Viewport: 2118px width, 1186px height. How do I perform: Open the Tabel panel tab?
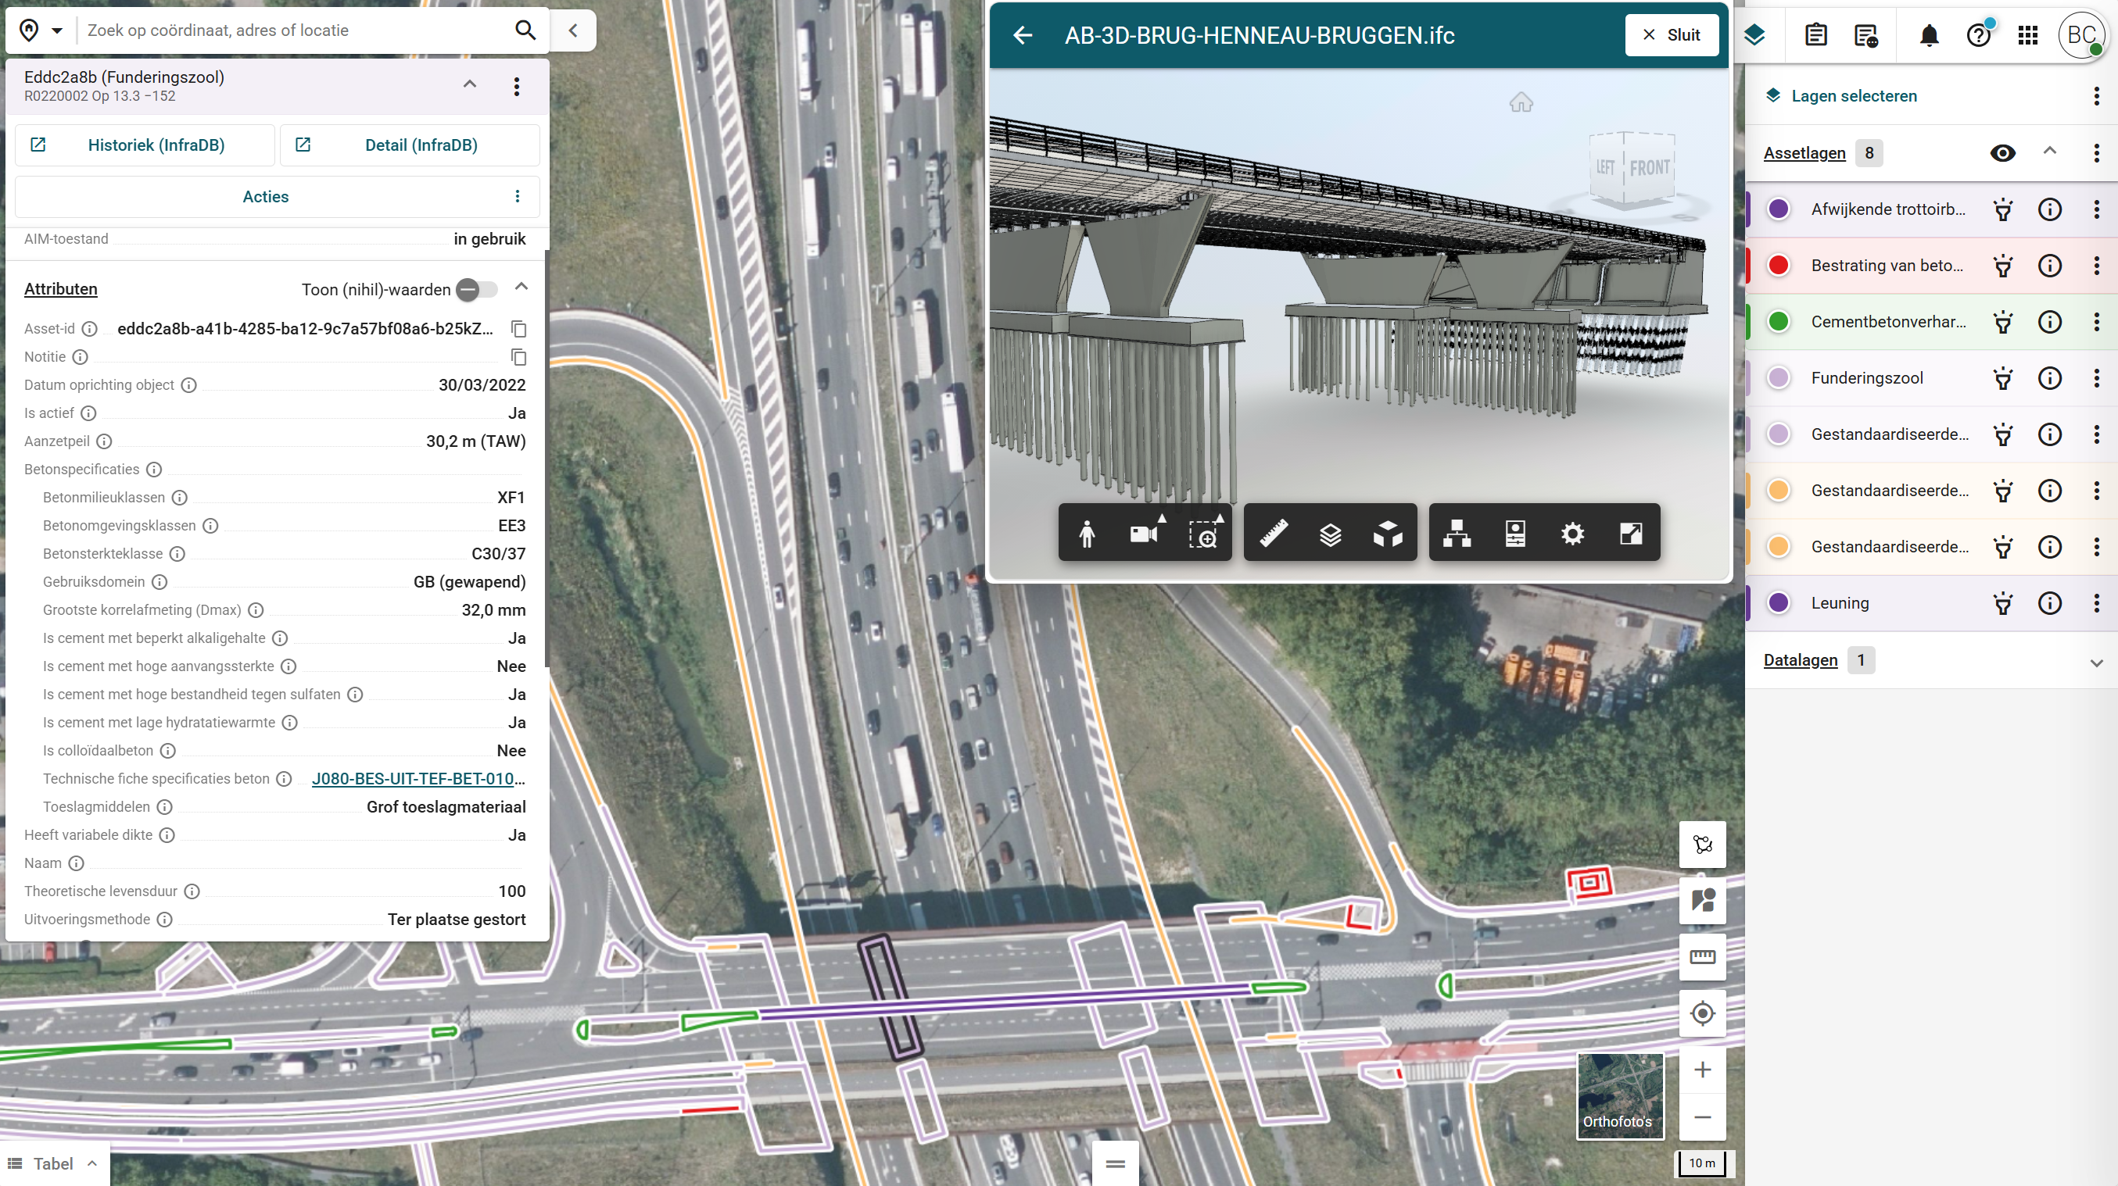(x=53, y=1163)
